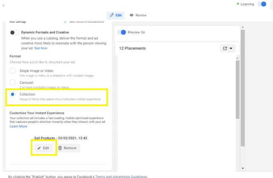Click the lightbulb icon near See recommendations
Image resolution: width=273 pixels, height=178 pixels.
65,21
